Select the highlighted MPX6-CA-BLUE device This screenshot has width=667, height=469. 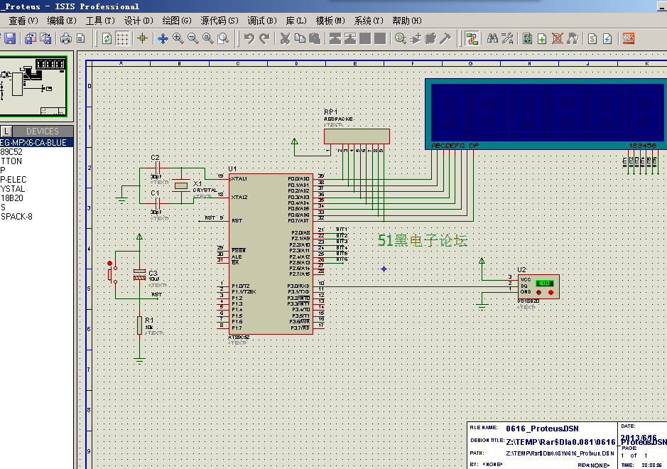click(37, 143)
